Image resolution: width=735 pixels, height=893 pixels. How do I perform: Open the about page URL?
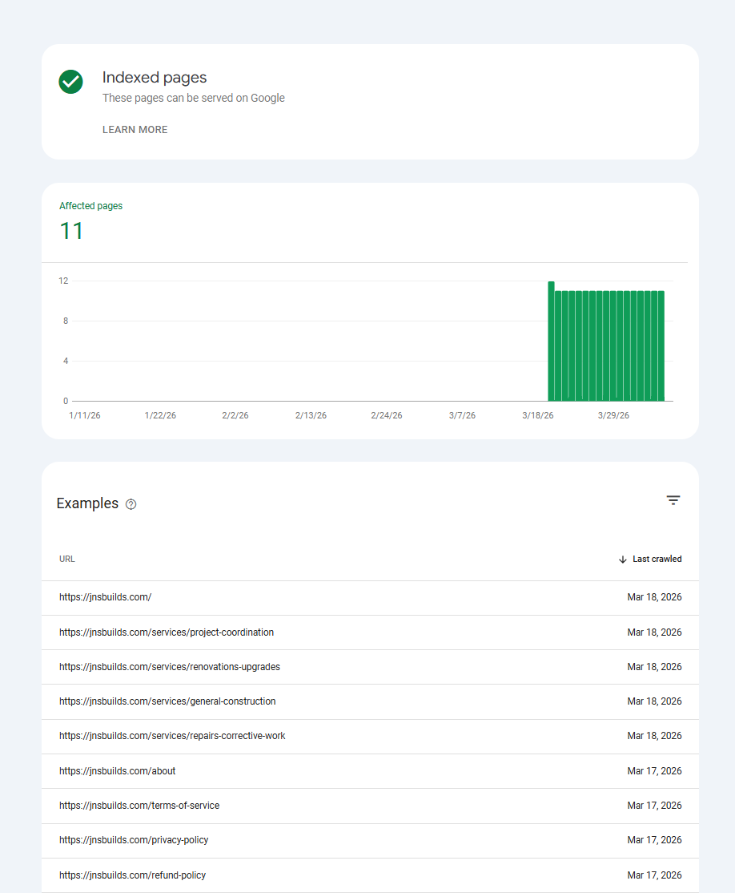pyautogui.click(x=117, y=770)
